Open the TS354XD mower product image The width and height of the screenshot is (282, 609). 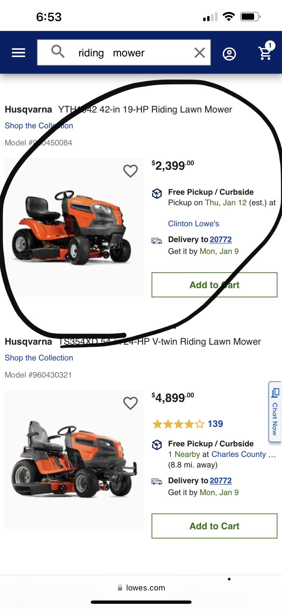click(74, 459)
